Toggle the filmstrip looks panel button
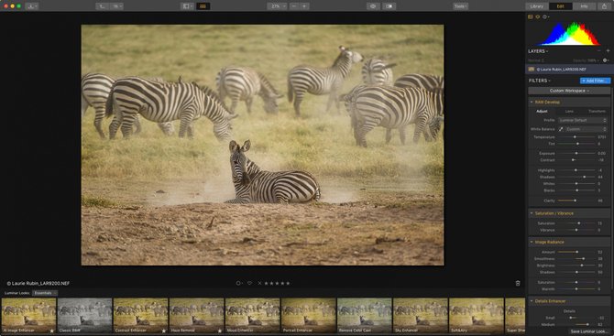This screenshot has width=614, height=336. (x=203, y=6)
